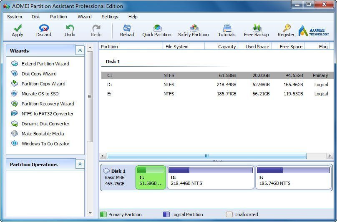
Task: Start the Extend Partition Wizard
Action: click(45, 64)
